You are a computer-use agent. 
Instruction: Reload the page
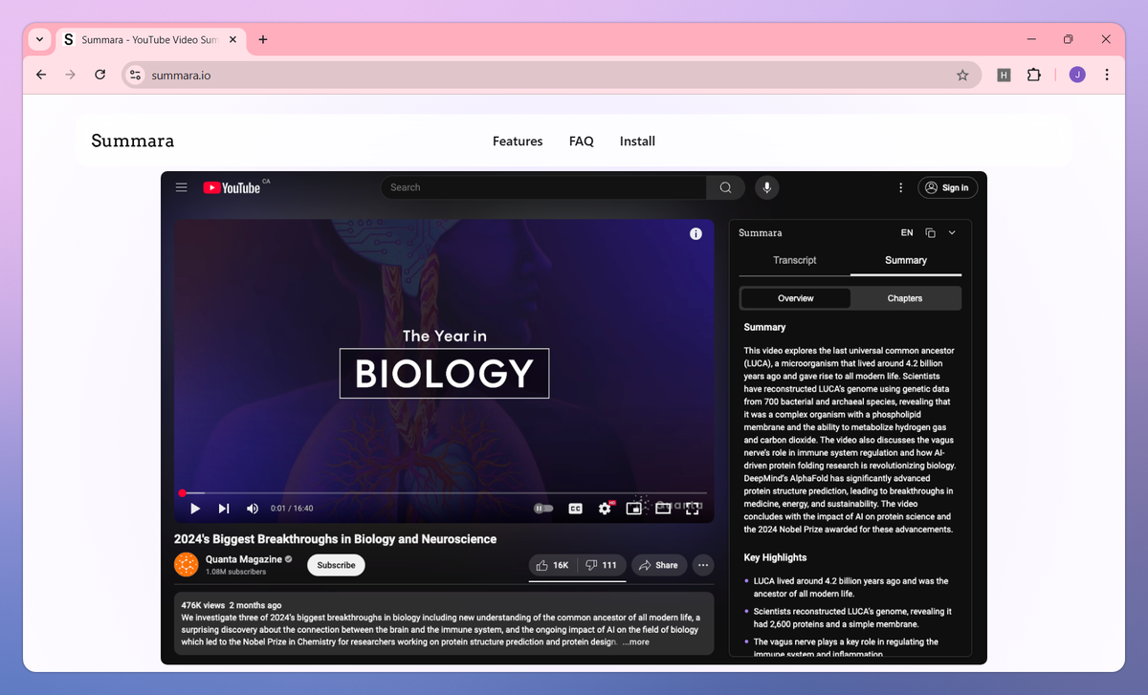tap(99, 75)
